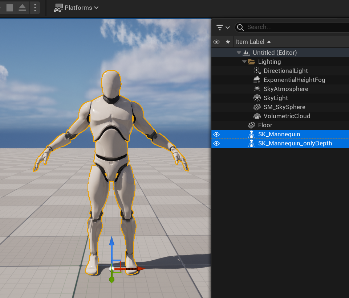
Task: Click the Eject button in play toolbar
Action: [22, 8]
